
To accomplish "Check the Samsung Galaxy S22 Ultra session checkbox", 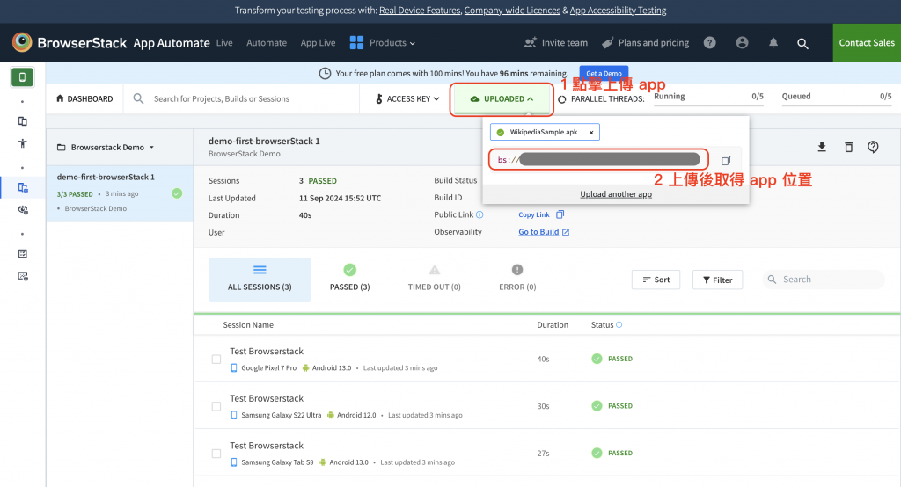I will click(216, 406).
